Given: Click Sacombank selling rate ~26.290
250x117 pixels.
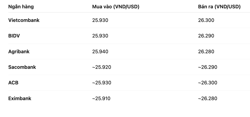Looking at the screenshot, I should click(x=207, y=67).
